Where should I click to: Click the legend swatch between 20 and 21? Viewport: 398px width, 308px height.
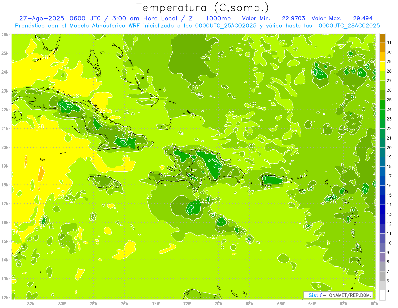[383, 143]
